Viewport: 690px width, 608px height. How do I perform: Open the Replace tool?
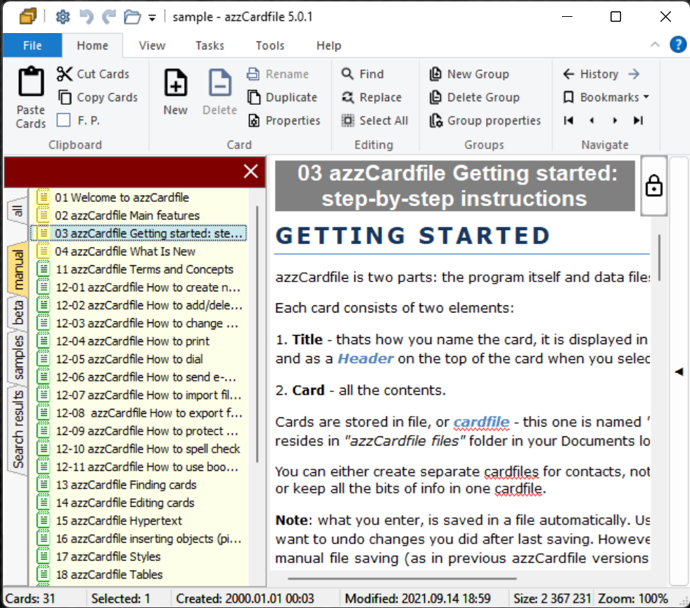[372, 97]
